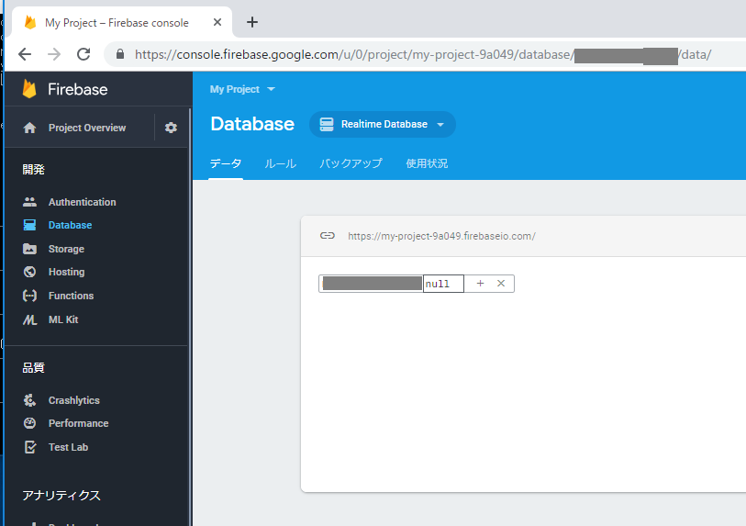Click the ML Kit icon

click(29, 319)
